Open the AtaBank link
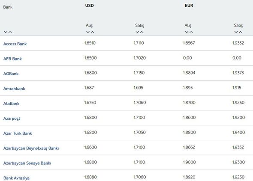The image size is (253, 181). (x=11, y=104)
